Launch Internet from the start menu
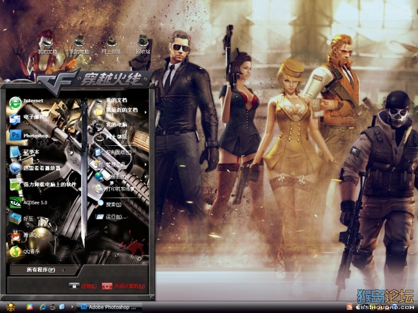This screenshot has width=418, height=313. pyautogui.click(x=26, y=102)
